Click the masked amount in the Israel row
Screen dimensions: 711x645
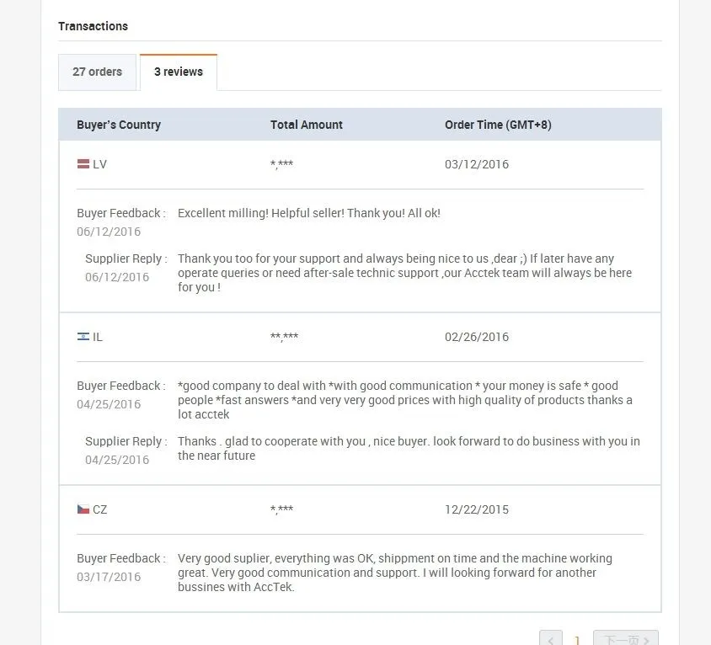(284, 337)
